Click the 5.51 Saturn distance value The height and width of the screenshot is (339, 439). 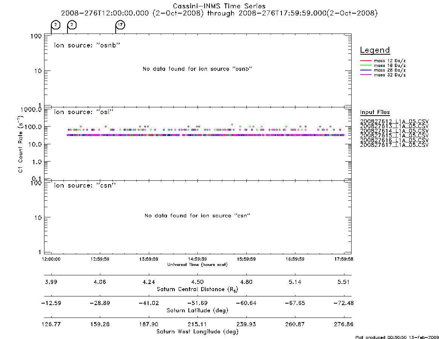point(344,282)
